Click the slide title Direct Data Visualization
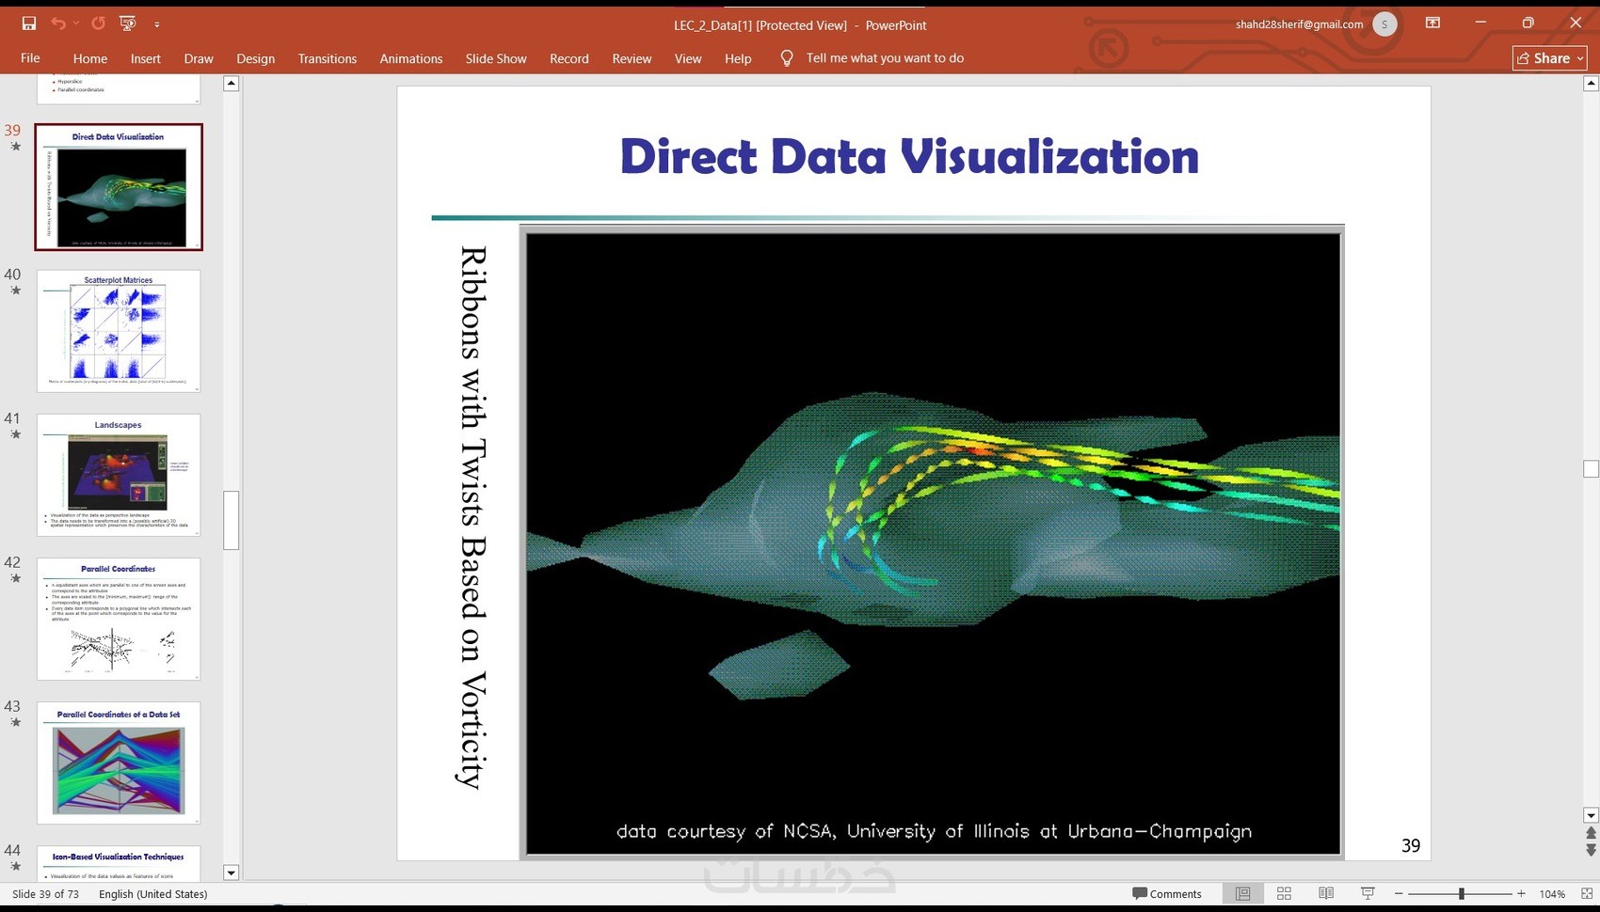This screenshot has height=912, width=1600. [x=909, y=156]
